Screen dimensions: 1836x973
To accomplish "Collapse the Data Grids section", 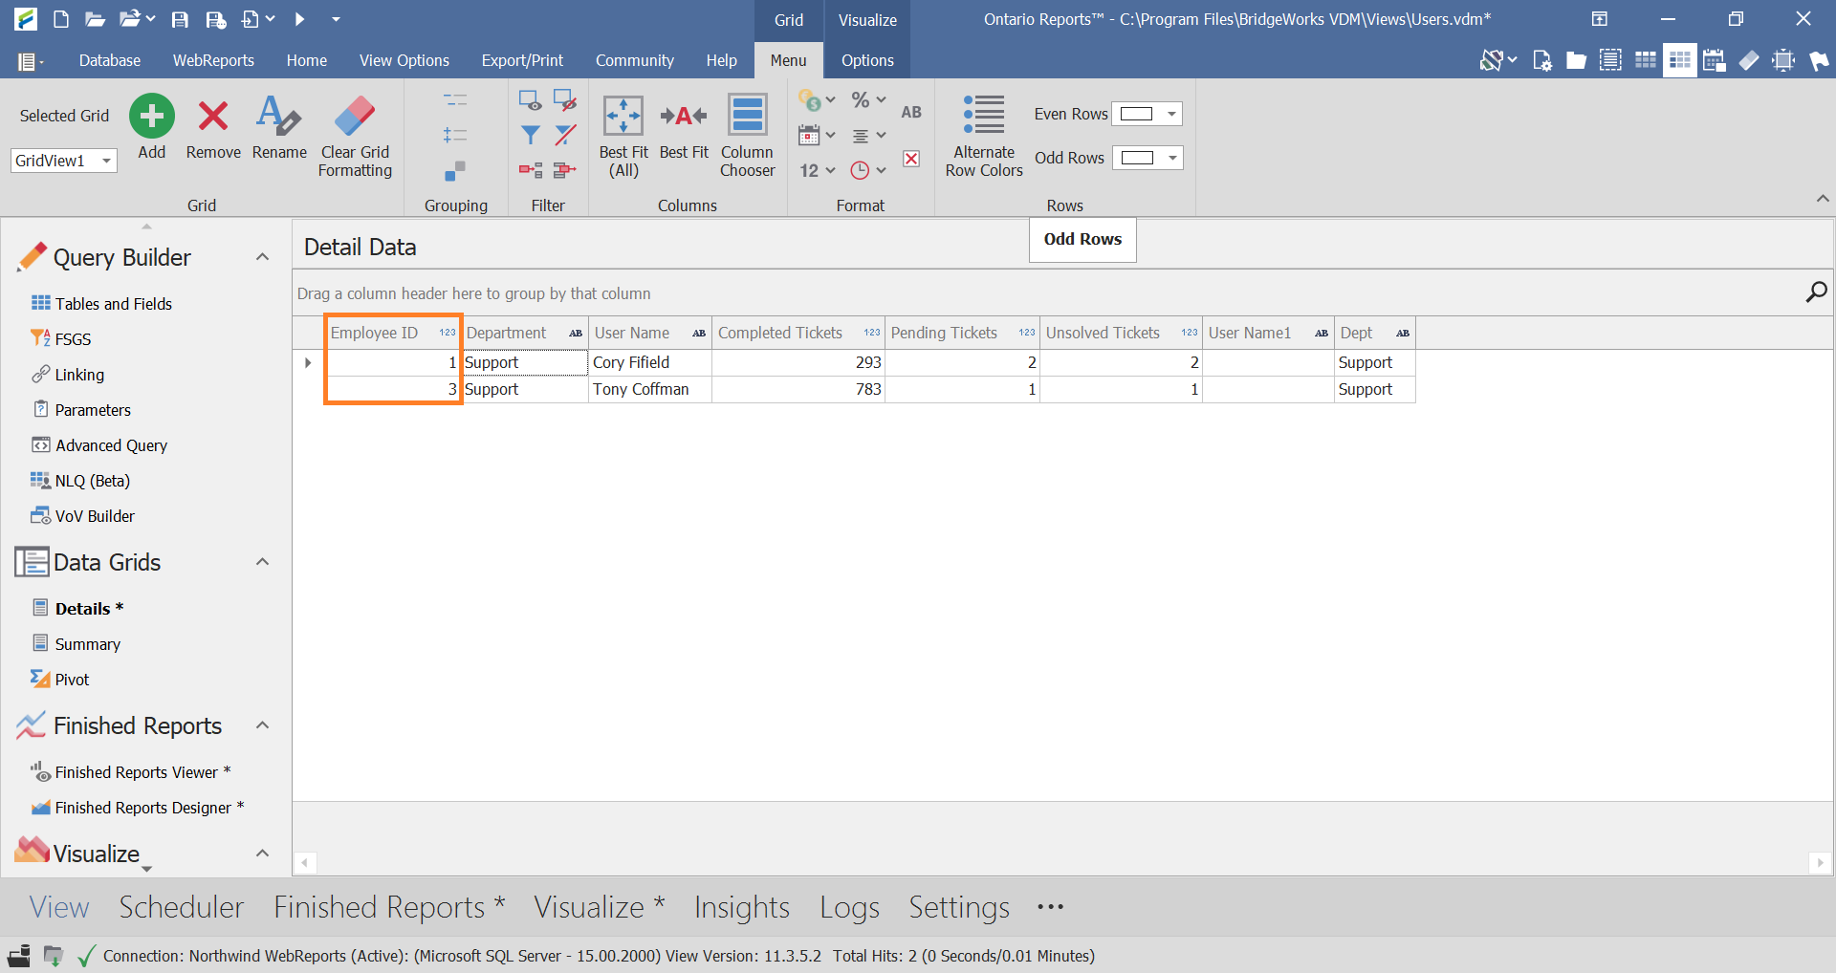I will [x=262, y=562].
